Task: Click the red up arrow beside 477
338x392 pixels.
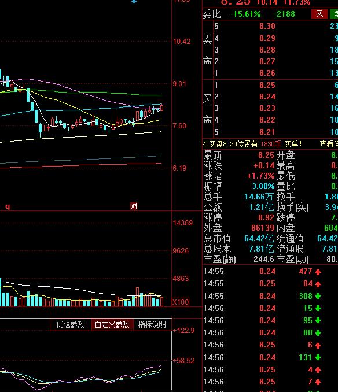Action: [x=318, y=272]
